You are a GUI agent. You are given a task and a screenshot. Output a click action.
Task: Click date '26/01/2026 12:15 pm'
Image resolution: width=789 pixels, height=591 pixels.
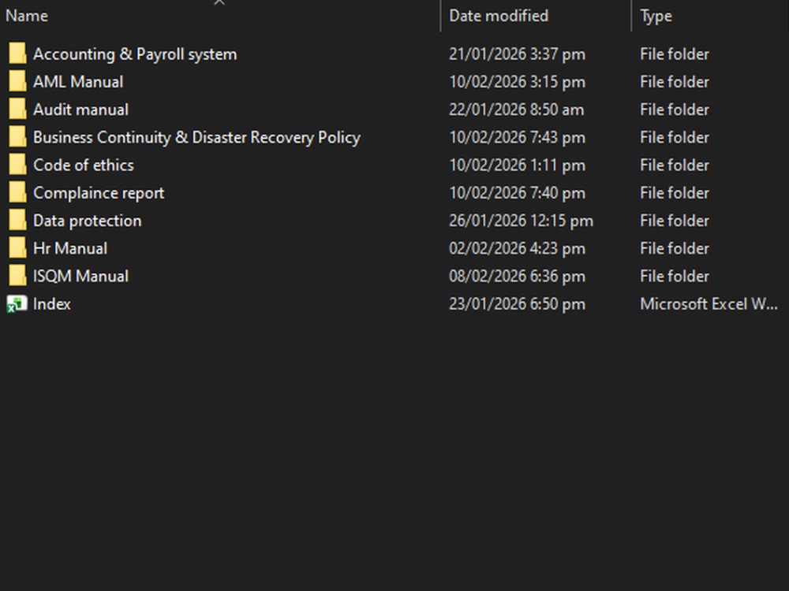(x=522, y=221)
